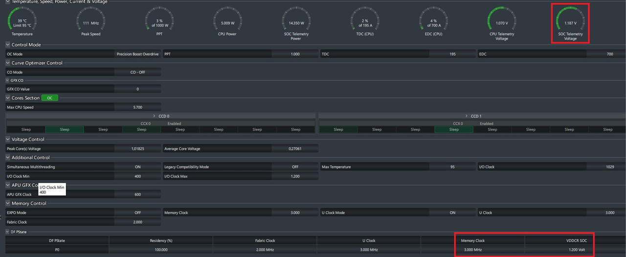Click the Max CPU Speed value field
Screen dimensions: 626x257
[137, 107]
